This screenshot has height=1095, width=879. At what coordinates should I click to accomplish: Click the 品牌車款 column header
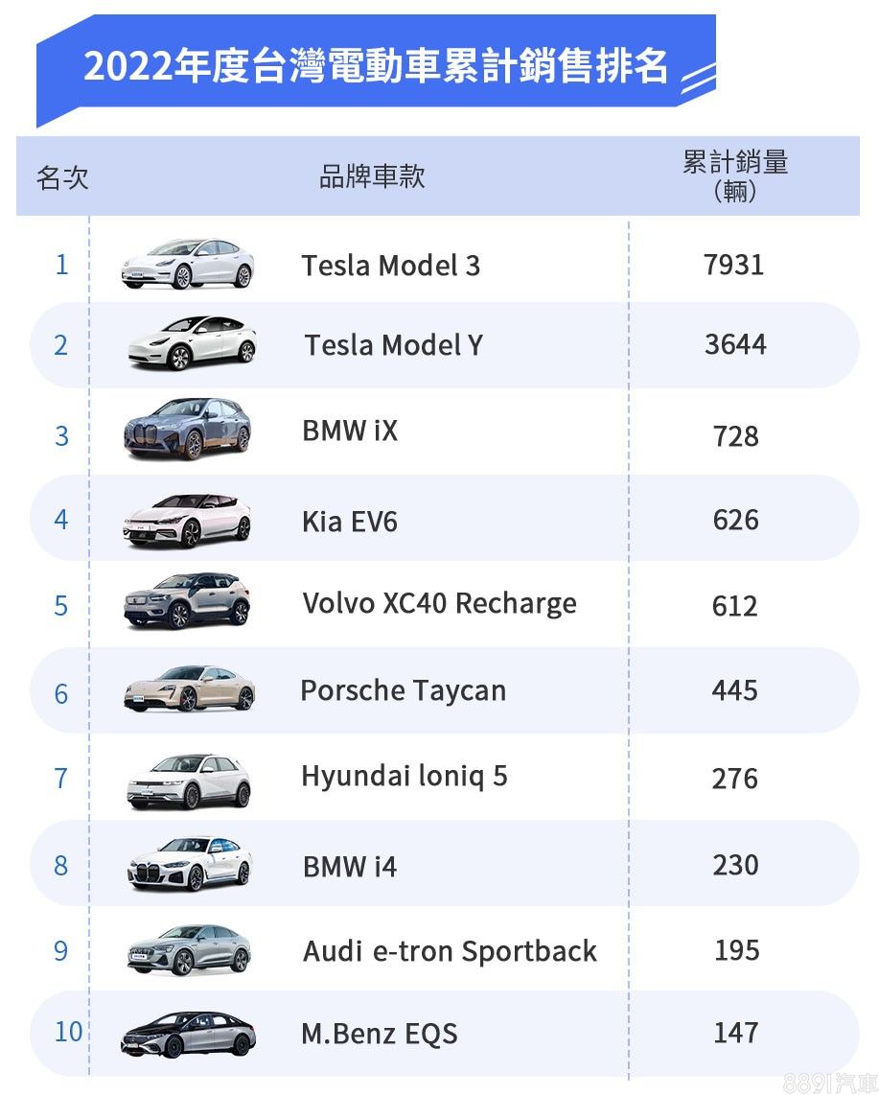pos(372,177)
